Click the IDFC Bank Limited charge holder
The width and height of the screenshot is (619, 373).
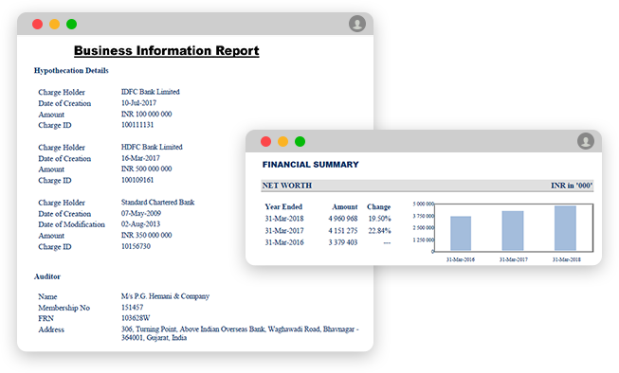[x=150, y=92]
